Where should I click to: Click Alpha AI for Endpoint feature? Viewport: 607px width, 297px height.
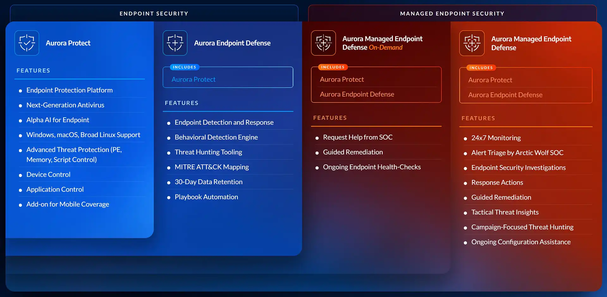(58, 120)
